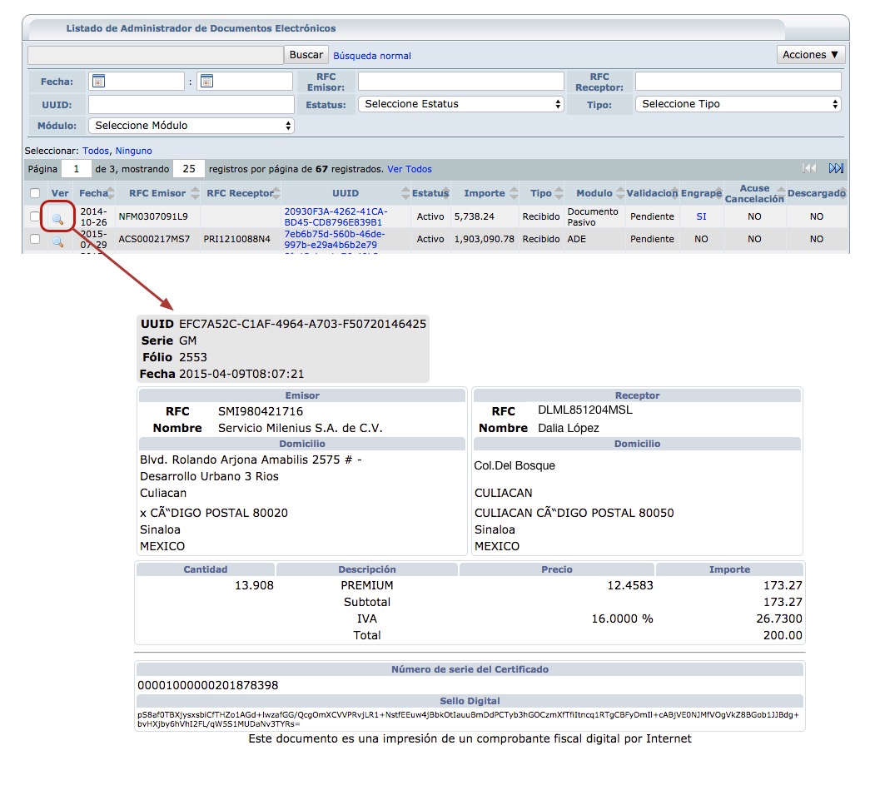The image size is (870, 800).
Task: Open the Seleccione Tipo dropdown
Action: tap(738, 104)
